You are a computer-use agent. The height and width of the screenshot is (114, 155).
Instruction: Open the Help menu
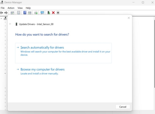click(x=28, y=8)
